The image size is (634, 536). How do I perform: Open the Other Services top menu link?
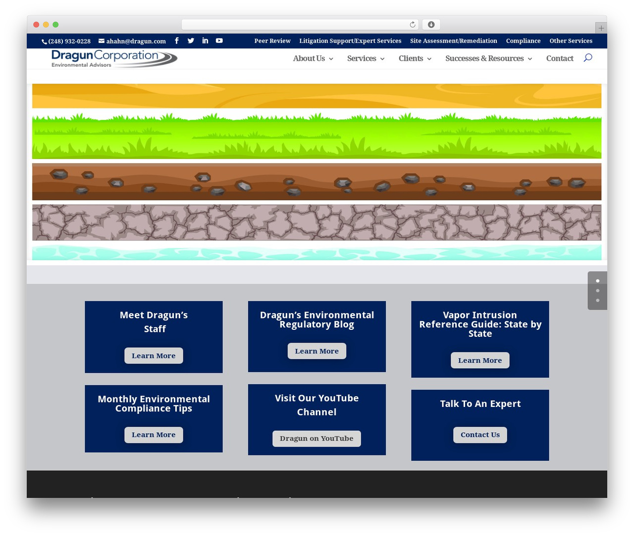571,41
